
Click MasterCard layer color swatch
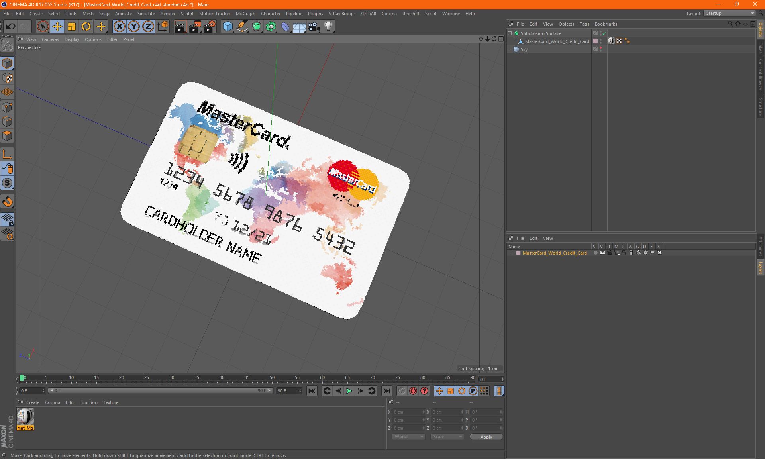(x=518, y=253)
